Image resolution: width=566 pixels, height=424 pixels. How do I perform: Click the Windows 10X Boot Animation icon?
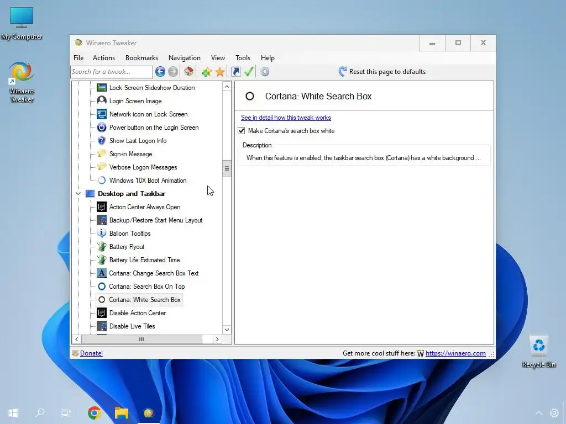tap(102, 181)
